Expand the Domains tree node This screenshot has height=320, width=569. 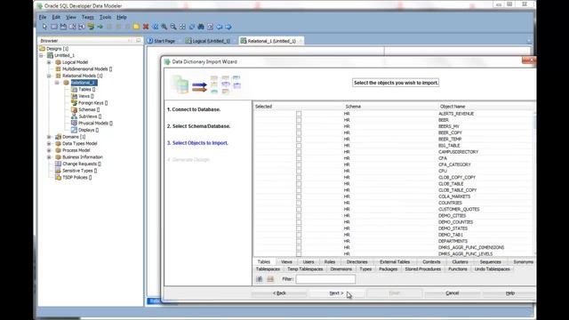[49, 137]
